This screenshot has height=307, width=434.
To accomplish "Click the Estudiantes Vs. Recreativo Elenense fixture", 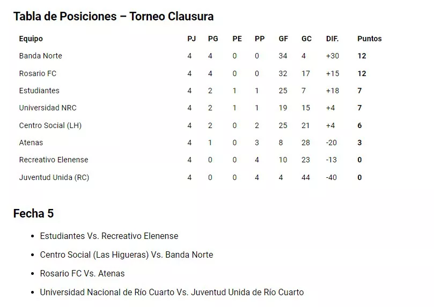I will tap(109, 236).
